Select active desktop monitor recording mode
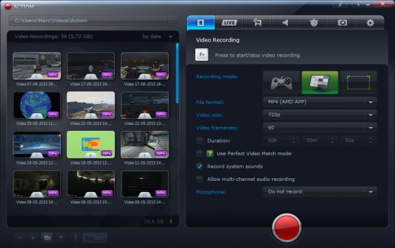 (x=320, y=83)
